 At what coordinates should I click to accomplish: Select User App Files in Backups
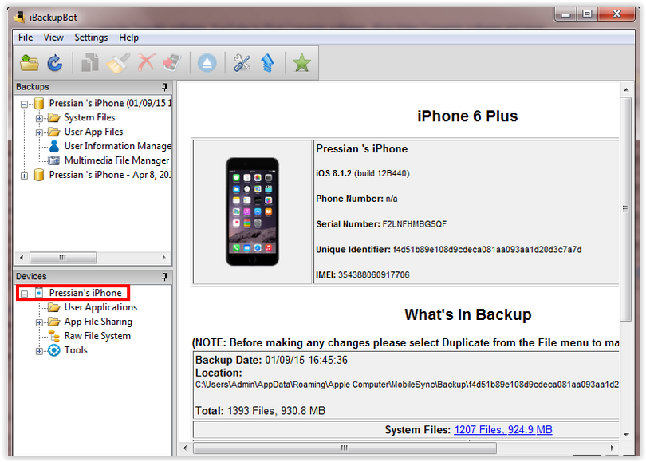(93, 132)
